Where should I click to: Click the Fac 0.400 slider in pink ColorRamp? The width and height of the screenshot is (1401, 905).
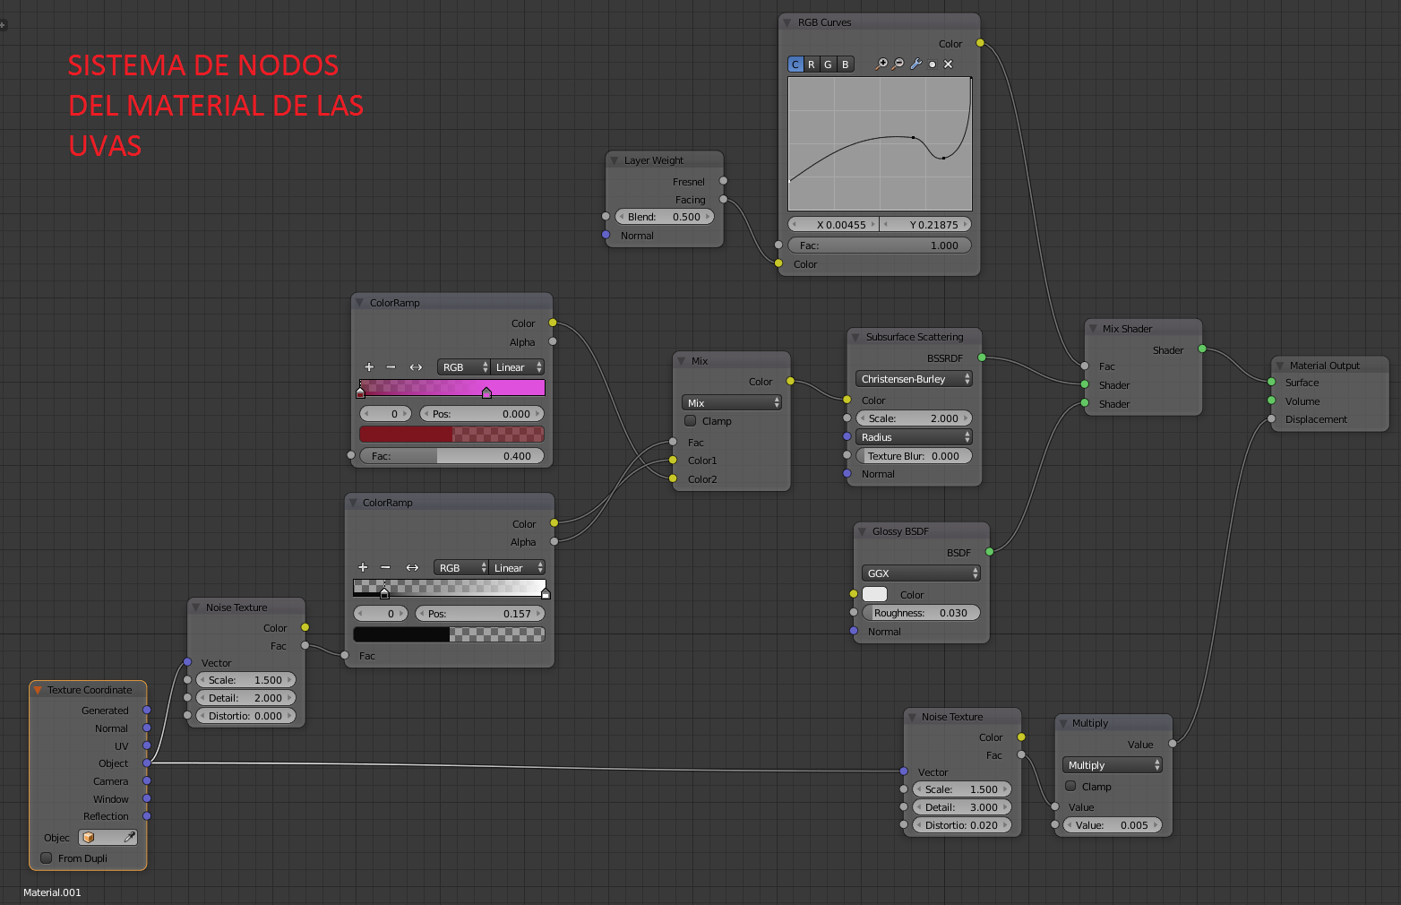pos(451,456)
